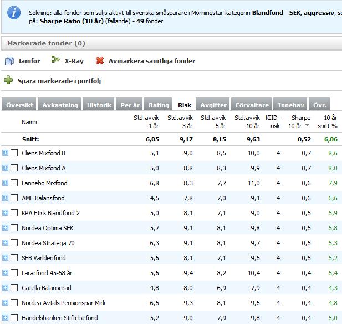Open the AMF Balansfond fund link

point(43,198)
